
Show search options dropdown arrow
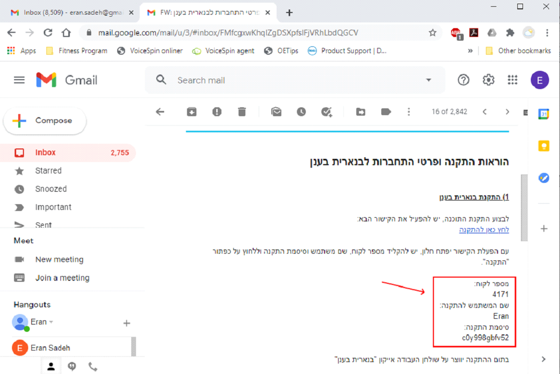[x=429, y=80]
